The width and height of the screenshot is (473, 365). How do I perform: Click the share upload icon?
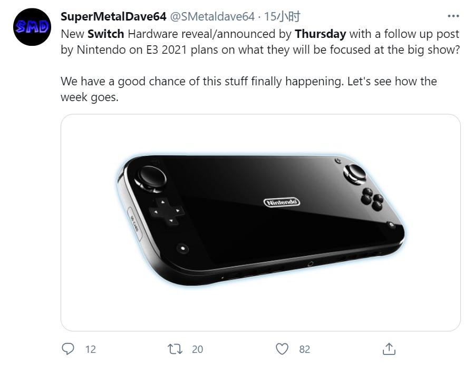click(389, 349)
